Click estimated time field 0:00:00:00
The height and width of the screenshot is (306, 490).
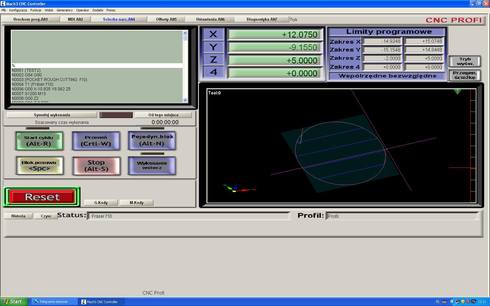157,122
